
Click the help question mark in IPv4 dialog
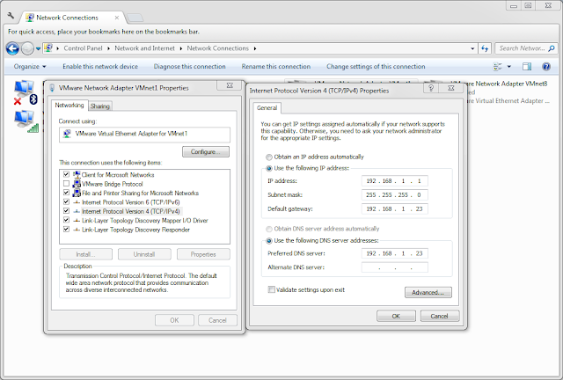coord(431,88)
